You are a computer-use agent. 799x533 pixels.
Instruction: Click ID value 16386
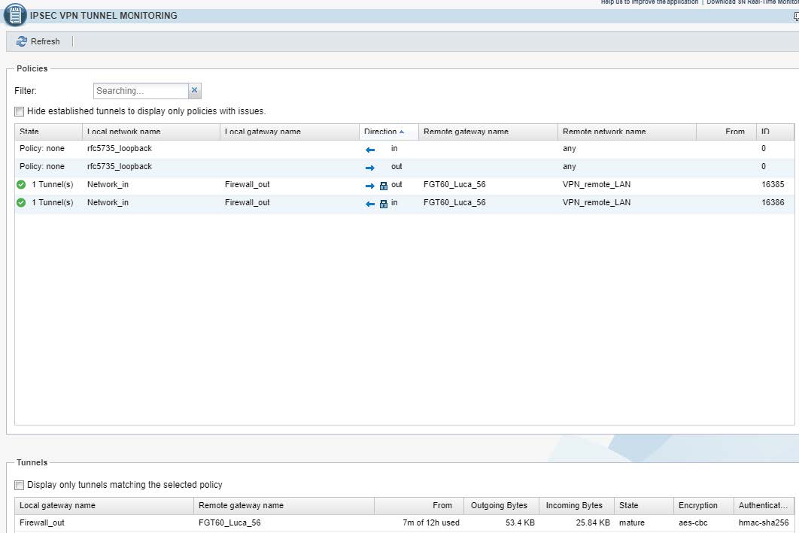pyautogui.click(x=773, y=203)
